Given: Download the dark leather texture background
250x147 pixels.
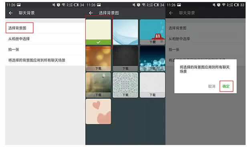Looking at the screenshot, I should pos(125,69).
